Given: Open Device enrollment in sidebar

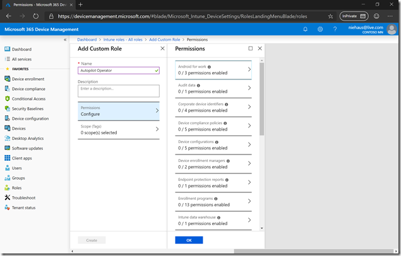Looking at the screenshot, I should (x=28, y=79).
